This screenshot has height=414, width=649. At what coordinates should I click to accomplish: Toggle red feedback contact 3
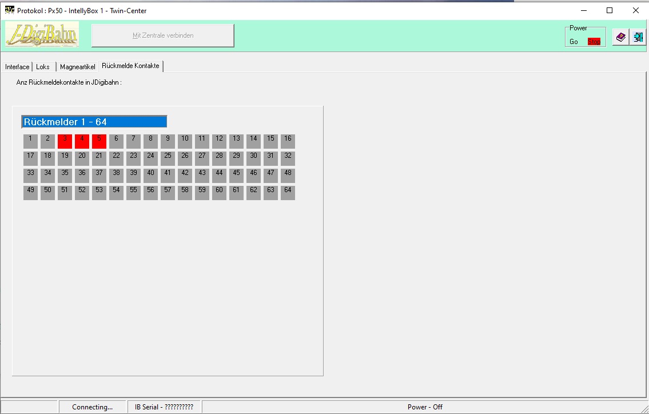pos(65,142)
